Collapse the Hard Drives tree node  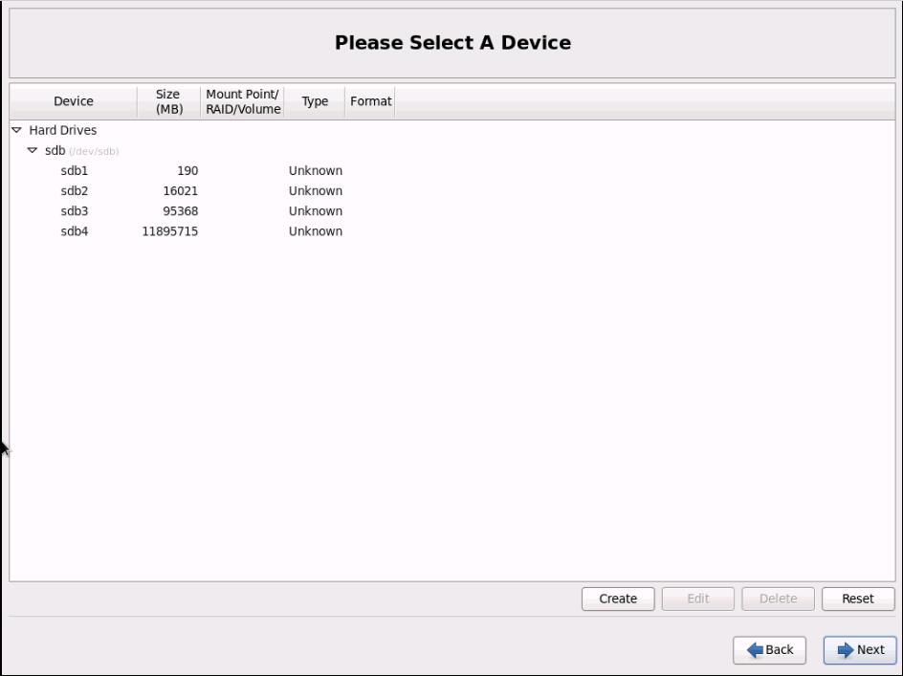coord(16,130)
